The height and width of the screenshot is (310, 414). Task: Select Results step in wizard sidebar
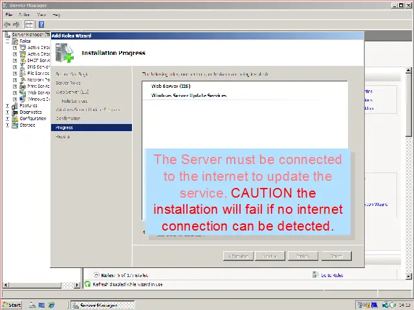point(63,136)
